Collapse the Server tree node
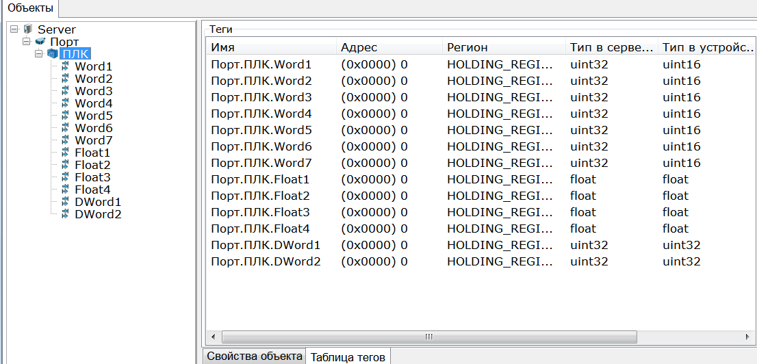The image size is (757, 364). (14, 29)
